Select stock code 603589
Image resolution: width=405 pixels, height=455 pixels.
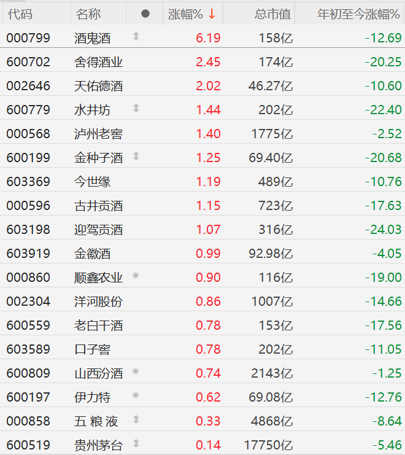click(x=28, y=349)
